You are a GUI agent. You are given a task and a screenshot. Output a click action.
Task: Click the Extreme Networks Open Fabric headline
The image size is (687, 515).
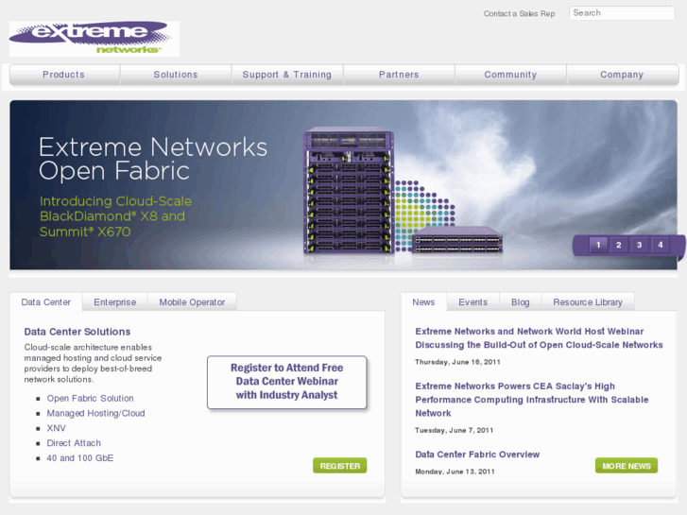click(153, 158)
